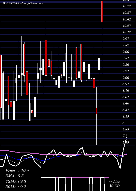Click the '10.42' price axis label

[x=127, y=19]
